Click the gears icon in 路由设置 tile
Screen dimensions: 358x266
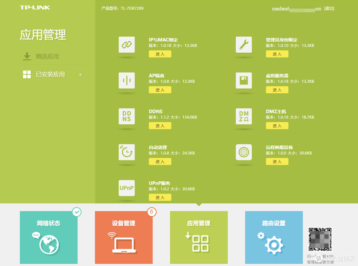coord(270,243)
